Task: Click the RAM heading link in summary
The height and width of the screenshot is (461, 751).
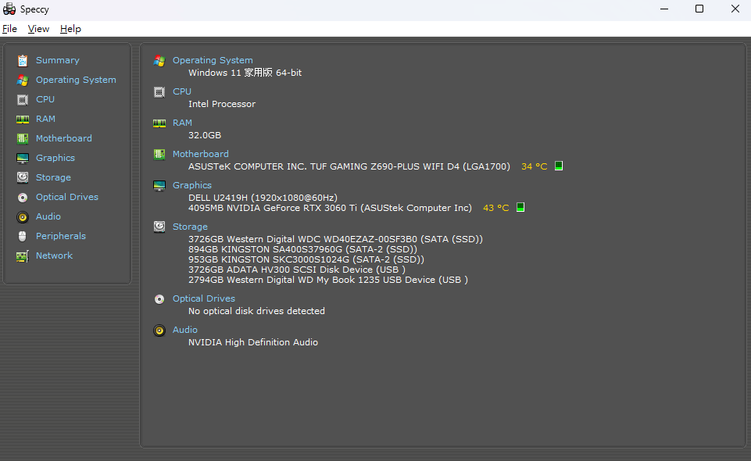Action: pos(183,123)
